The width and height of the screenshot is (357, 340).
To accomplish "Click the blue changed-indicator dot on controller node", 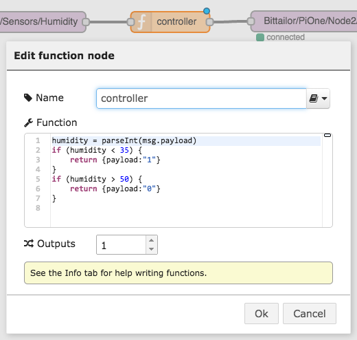I will (x=207, y=11).
